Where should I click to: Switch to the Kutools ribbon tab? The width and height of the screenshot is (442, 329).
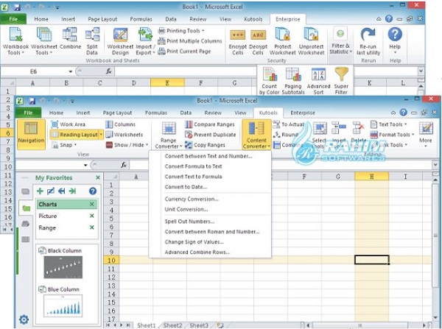click(268, 113)
